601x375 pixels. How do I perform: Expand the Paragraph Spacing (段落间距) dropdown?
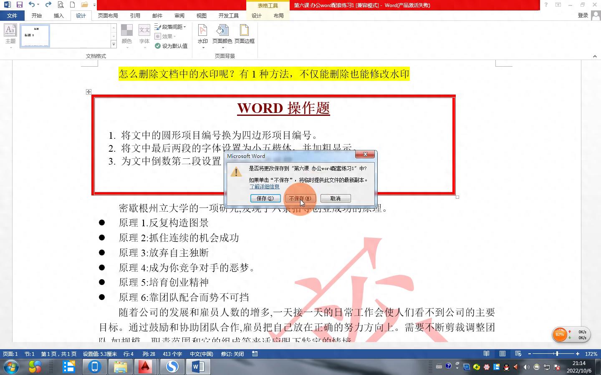tap(170, 27)
